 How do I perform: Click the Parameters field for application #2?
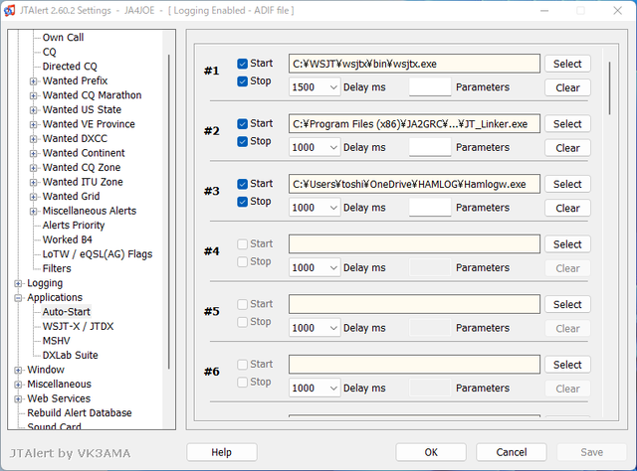click(x=430, y=147)
